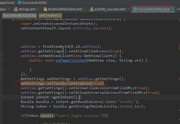
Task: Click the strings.xml file icon
Action: [16, 9]
